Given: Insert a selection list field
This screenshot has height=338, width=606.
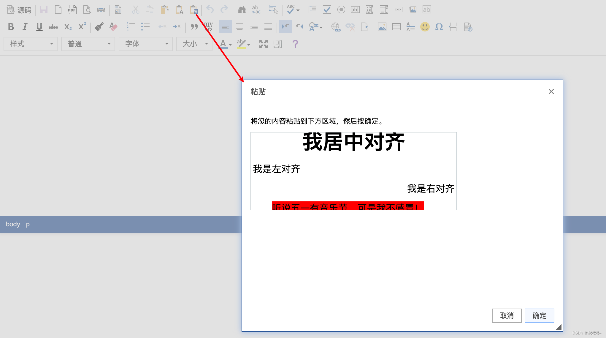Looking at the screenshot, I should point(384,10).
